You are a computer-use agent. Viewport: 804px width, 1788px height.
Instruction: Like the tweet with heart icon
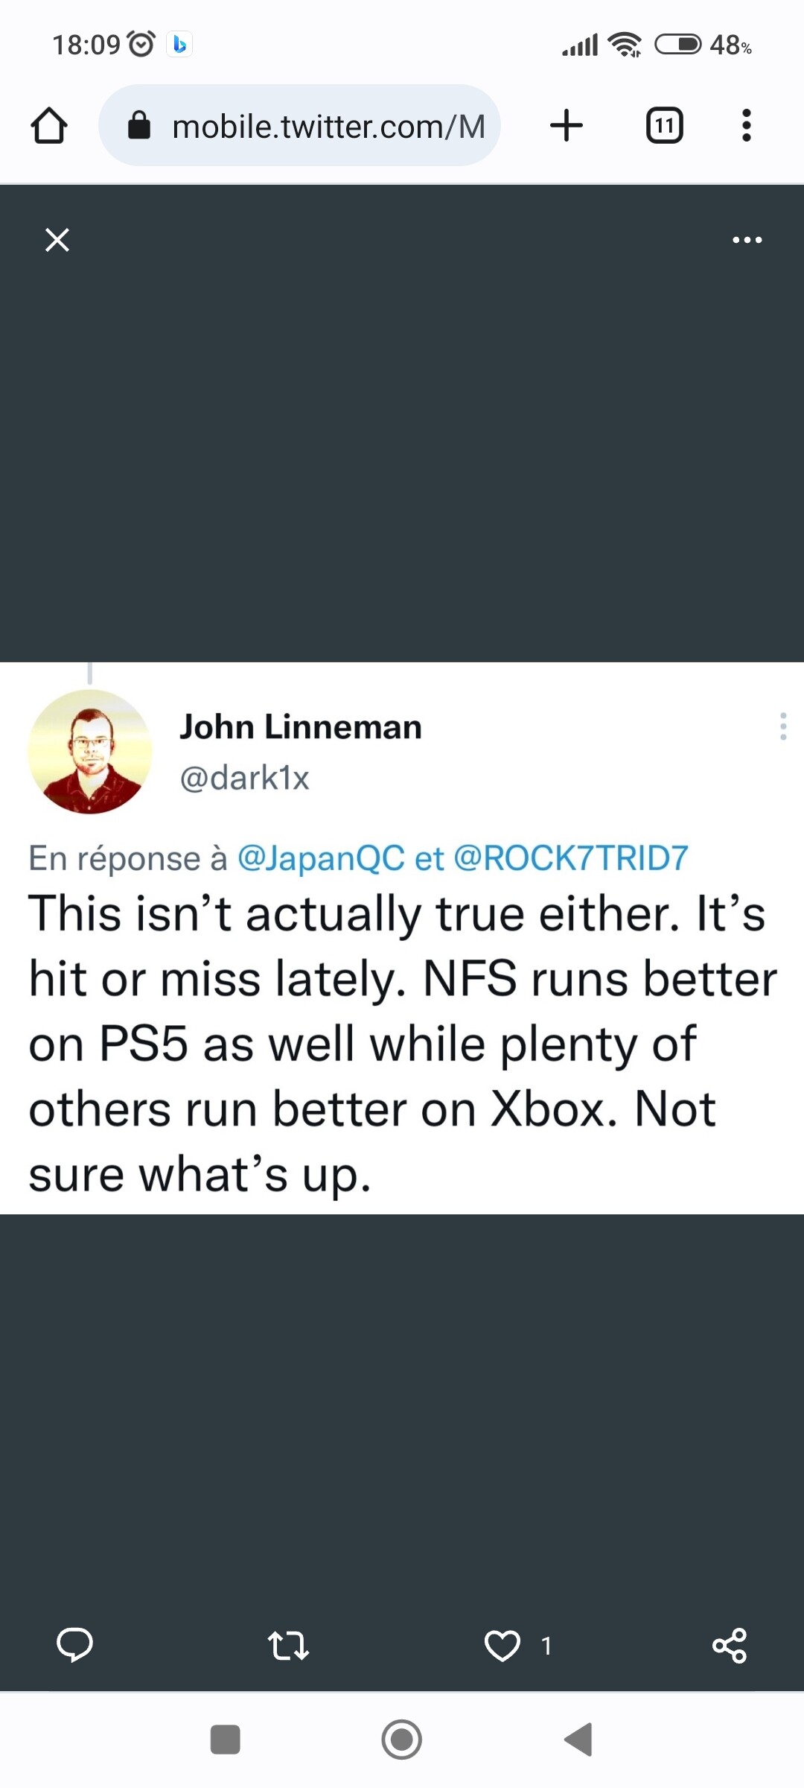pyautogui.click(x=502, y=1645)
